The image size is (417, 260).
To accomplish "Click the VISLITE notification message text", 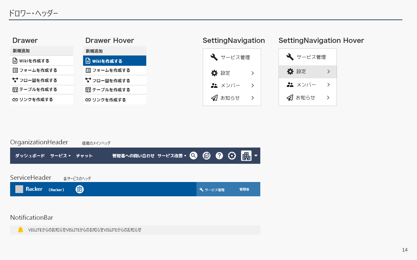I will 85,230.
